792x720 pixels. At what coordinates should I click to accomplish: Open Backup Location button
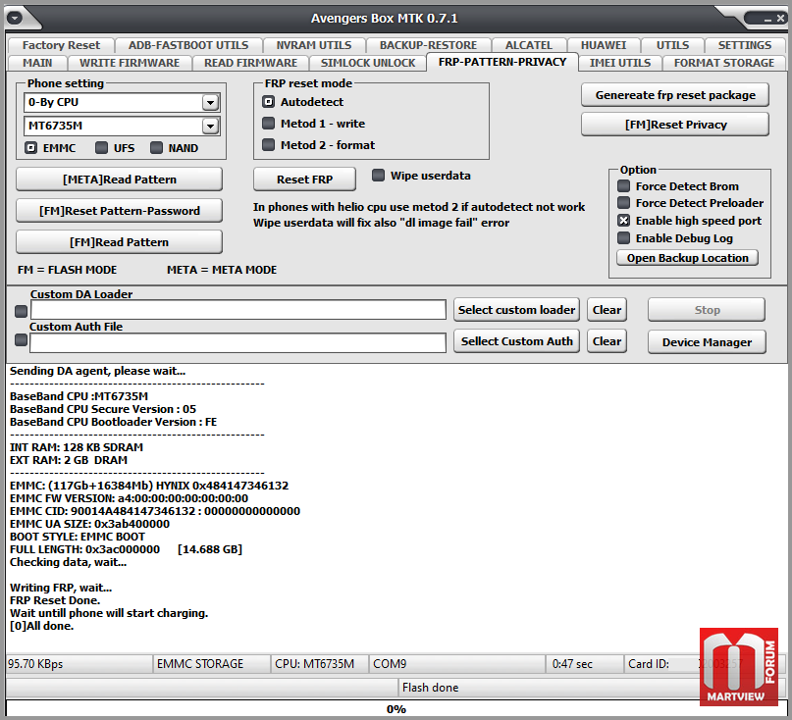coord(687,258)
